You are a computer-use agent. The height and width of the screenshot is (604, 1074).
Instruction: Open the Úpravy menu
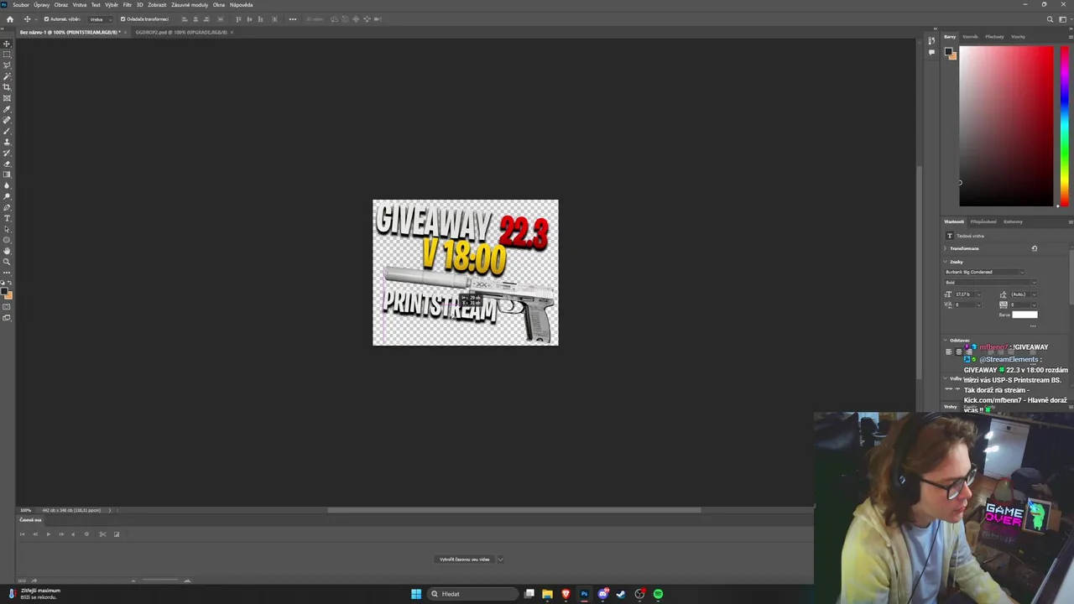[x=41, y=5]
